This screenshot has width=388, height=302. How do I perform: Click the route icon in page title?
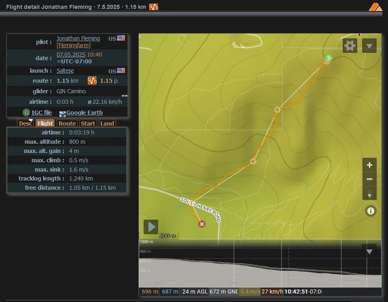pos(154,7)
